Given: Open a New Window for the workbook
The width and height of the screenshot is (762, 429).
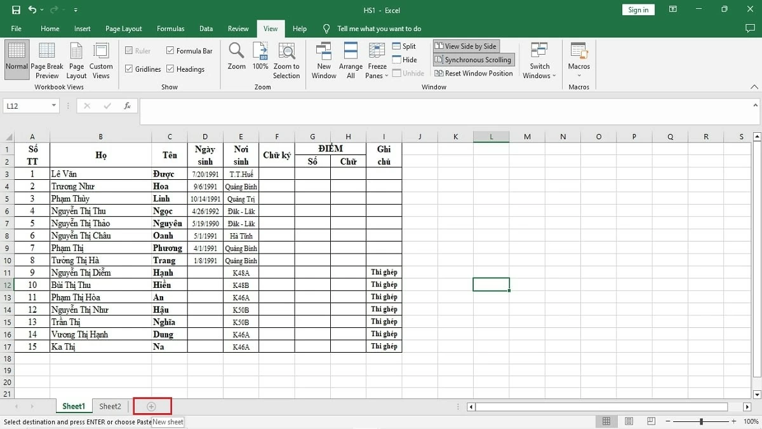Looking at the screenshot, I should 323,60.
